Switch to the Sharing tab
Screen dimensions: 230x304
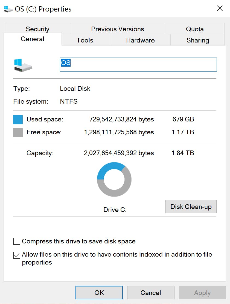(x=198, y=40)
